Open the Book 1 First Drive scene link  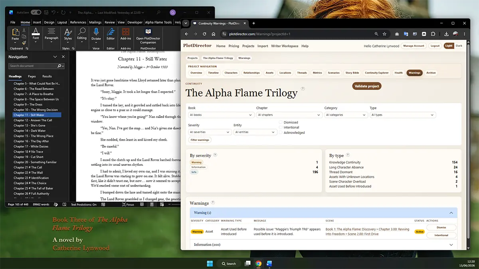[367, 232]
